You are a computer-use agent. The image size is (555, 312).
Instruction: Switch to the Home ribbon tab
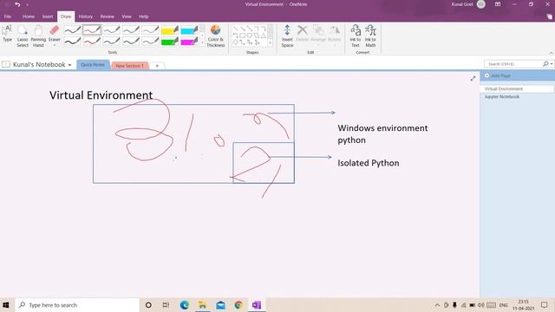(x=29, y=16)
